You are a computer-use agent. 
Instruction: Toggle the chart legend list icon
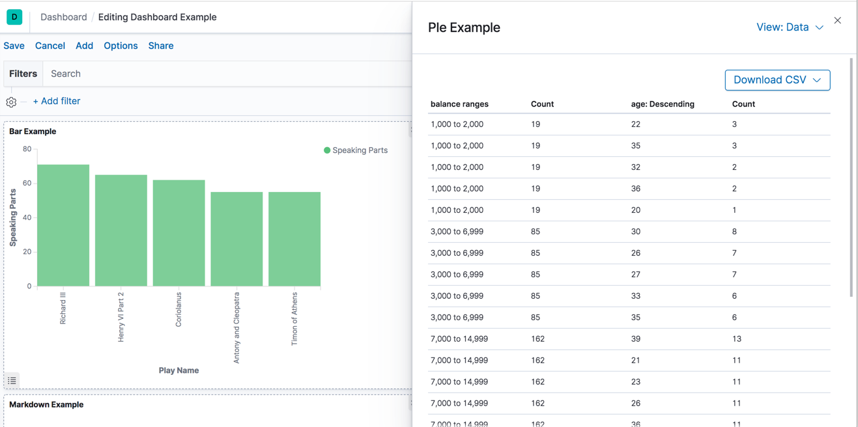(12, 381)
